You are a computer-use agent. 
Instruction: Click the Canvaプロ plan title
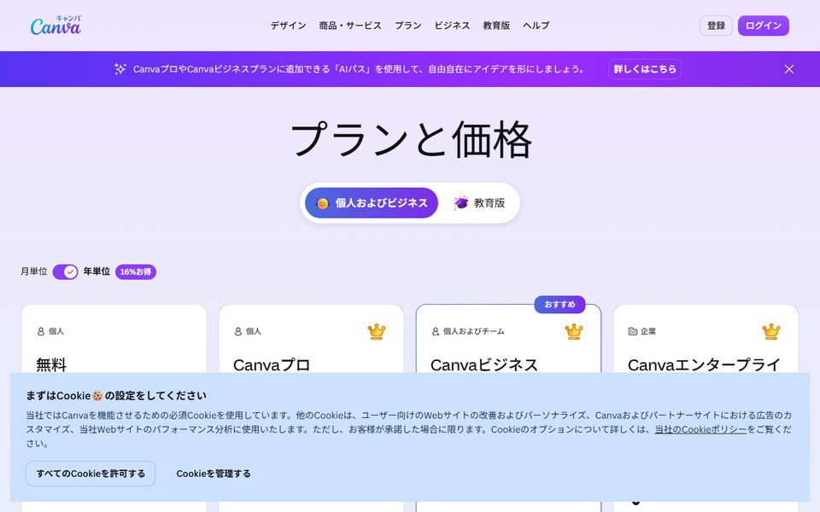pyautogui.click(x=272, y=364)
